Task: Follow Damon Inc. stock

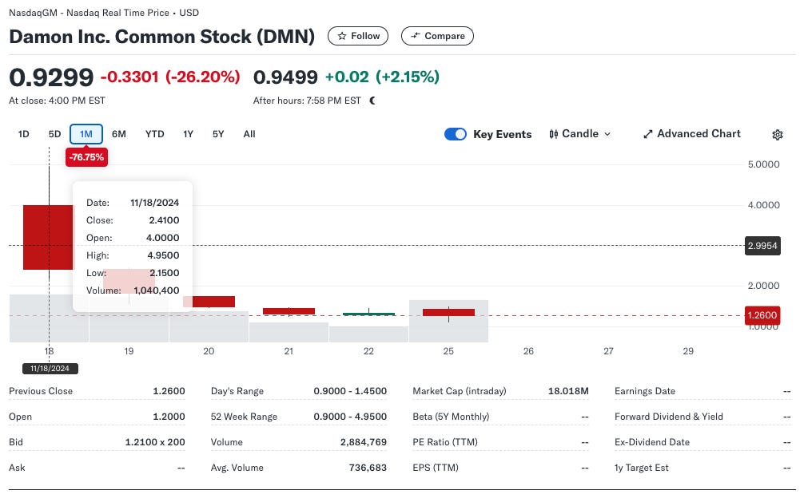Action: click(358, 36)
